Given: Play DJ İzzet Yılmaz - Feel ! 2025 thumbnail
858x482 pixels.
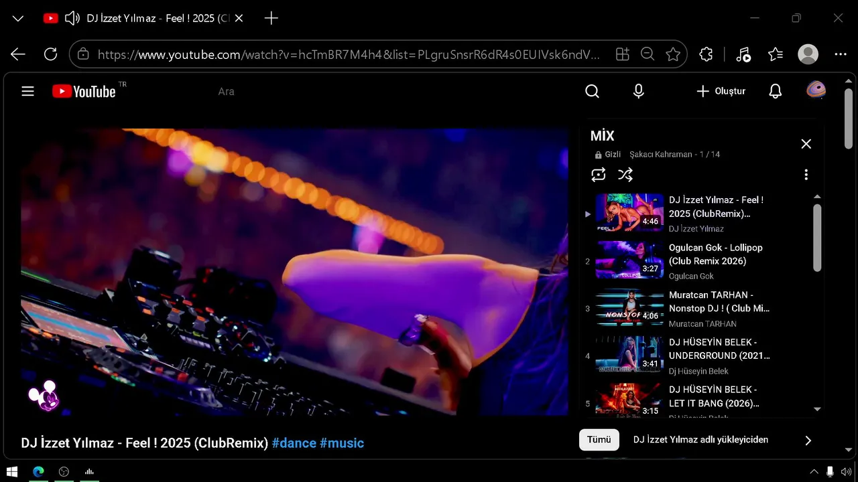Looking at the screenshot, I should tap(629, 213).
